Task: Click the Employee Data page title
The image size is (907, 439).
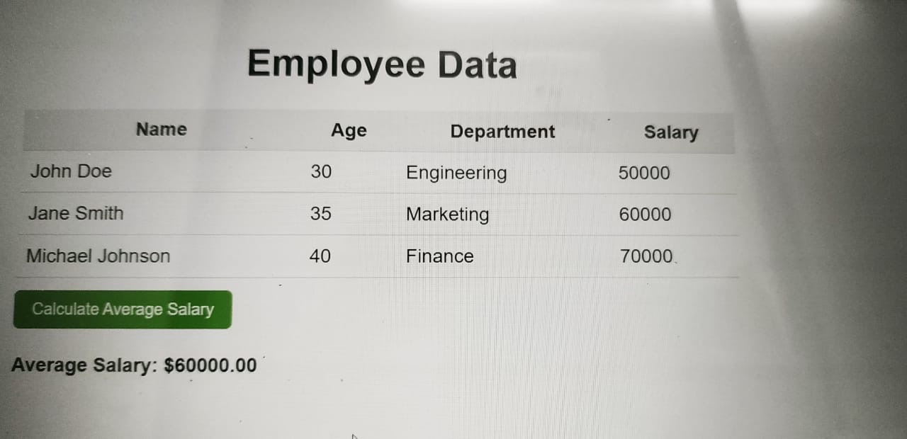Action: click(x=382, y=64)
